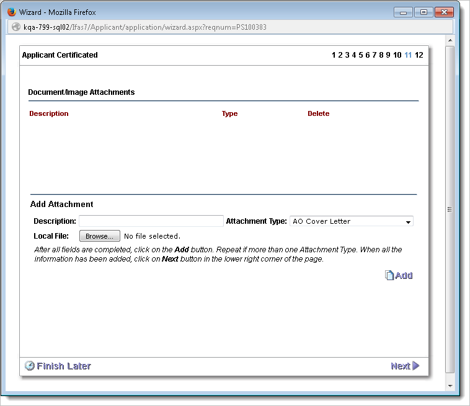Click the scrollbar up arrow
The height and width of the screenshot is (406, 470).
tap(450, 40)
